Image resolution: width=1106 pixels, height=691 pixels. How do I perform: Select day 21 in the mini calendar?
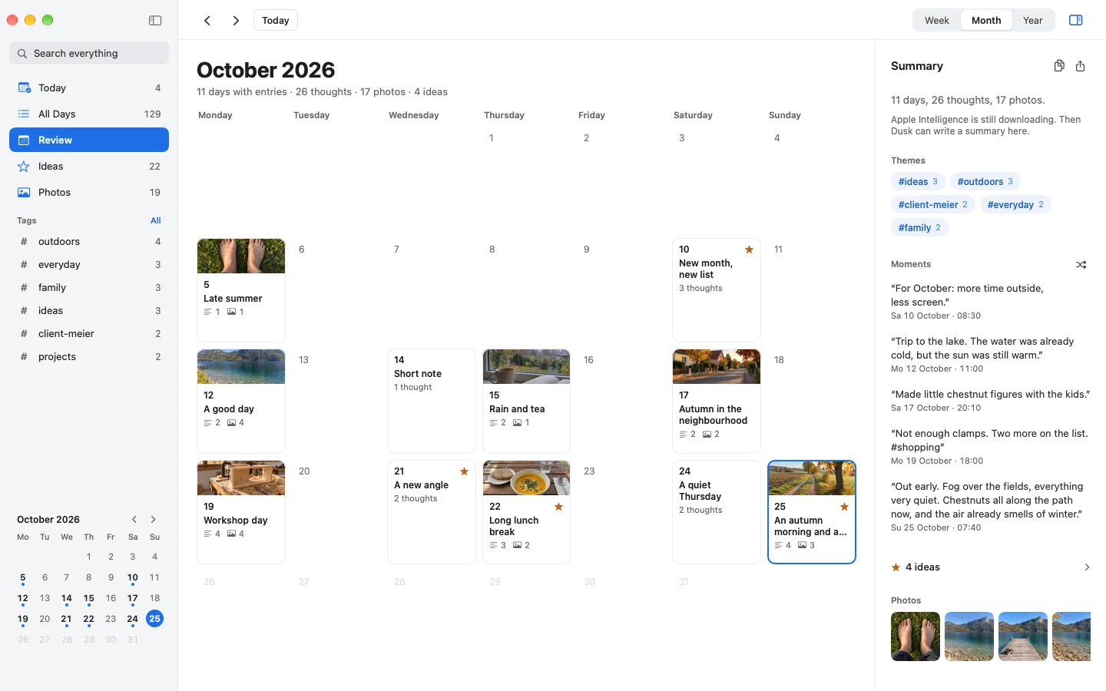coord(67,620)
